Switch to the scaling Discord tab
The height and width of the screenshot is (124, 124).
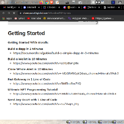70,7
